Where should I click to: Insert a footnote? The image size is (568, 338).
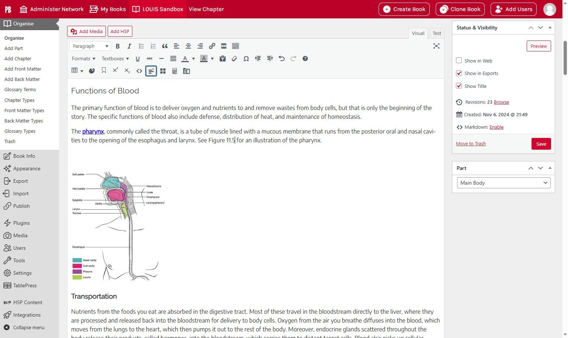pyautogui.click(x=151, y=71)
